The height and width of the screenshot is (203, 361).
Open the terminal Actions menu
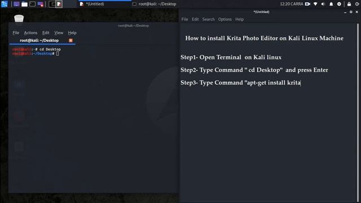pyautogui.click(x=30, y=33)
